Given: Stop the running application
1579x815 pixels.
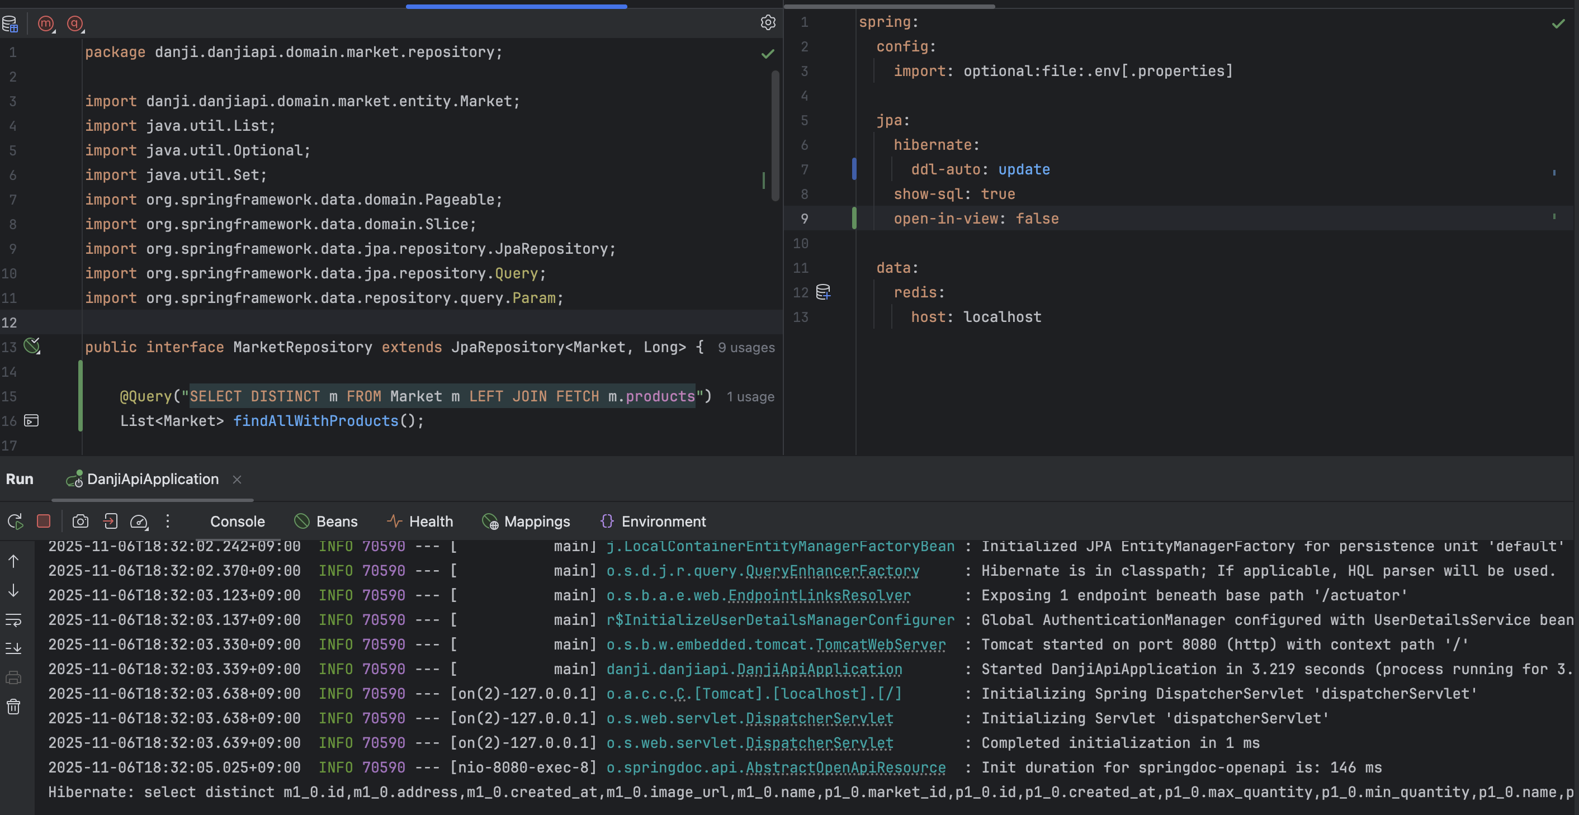Looking at the screenshot, I should pyautogui.click(x=44, y=522).
